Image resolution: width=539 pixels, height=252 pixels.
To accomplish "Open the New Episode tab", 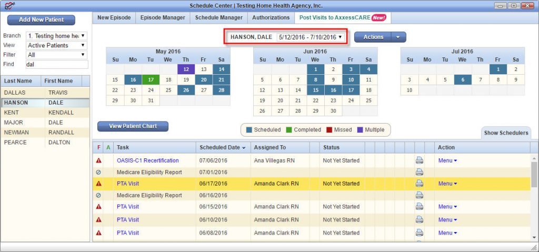I will point(114,17).
